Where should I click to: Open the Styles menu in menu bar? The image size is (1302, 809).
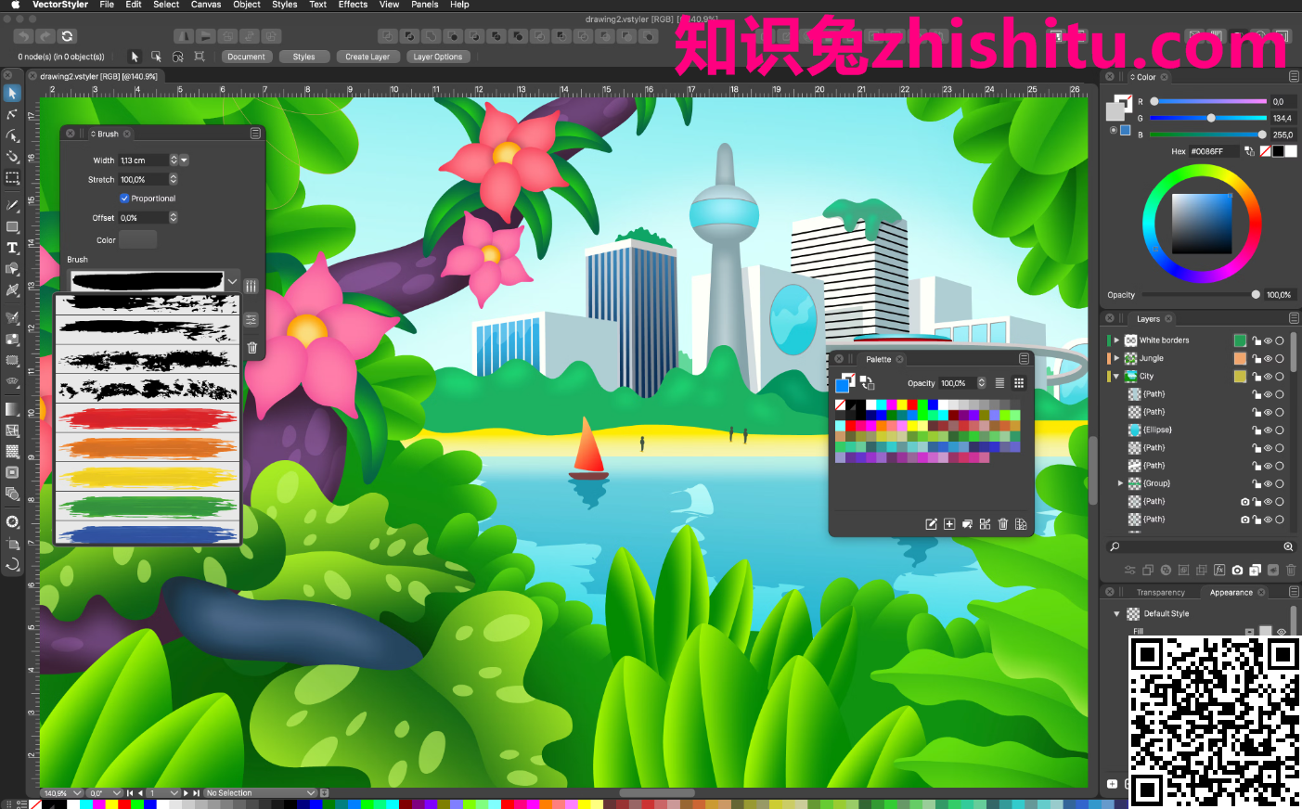(x=284, y=5)
